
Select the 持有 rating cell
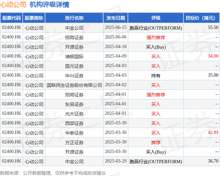(x=156, y=76)
